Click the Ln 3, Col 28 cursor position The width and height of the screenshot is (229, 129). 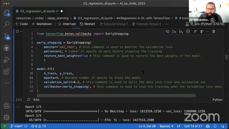click(x=147, y=126)
